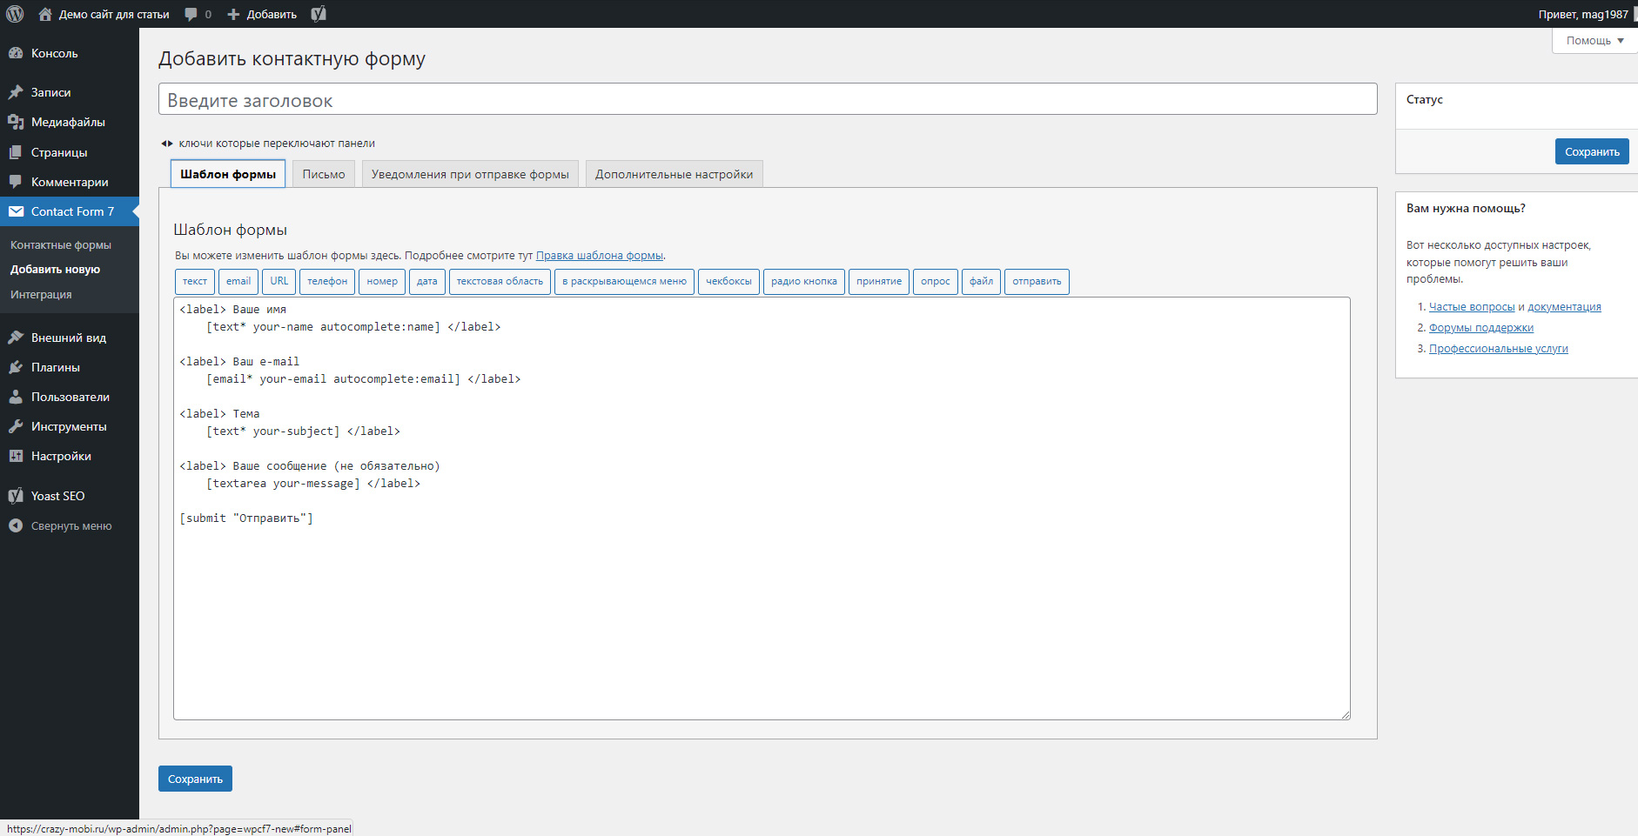This screenshot has width=1638, height=836.
Task: Open Плагины in the sidebar
Action: (55, 367)
